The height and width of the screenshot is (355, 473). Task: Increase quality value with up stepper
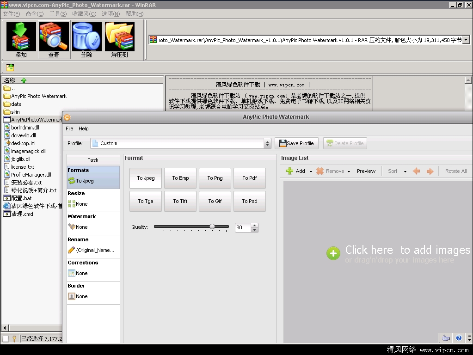click(x=255, y=225)
